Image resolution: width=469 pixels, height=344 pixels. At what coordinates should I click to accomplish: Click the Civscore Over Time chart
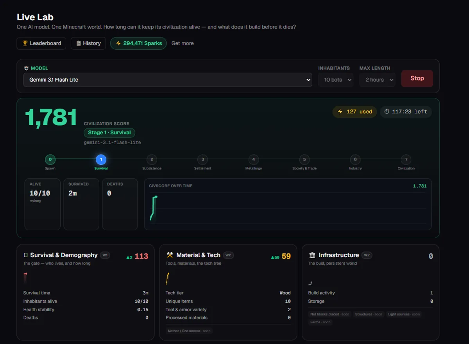pos(288,204)
